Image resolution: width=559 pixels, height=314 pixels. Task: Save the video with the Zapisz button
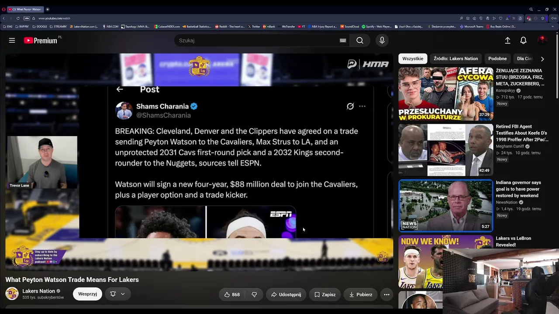pyautogui.click(x=325, y=294)
